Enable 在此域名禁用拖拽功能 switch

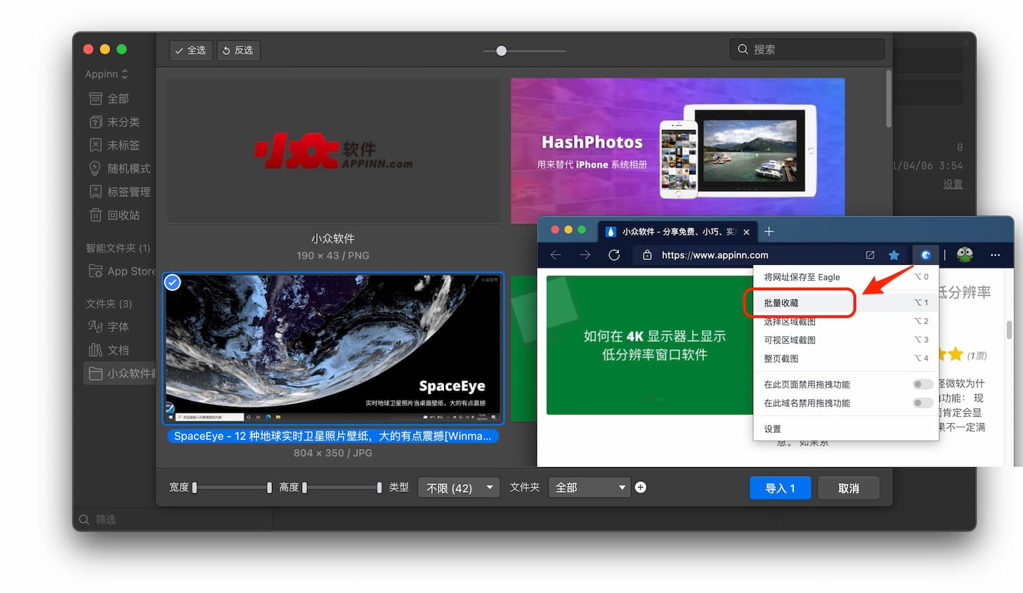click(923, 403)
